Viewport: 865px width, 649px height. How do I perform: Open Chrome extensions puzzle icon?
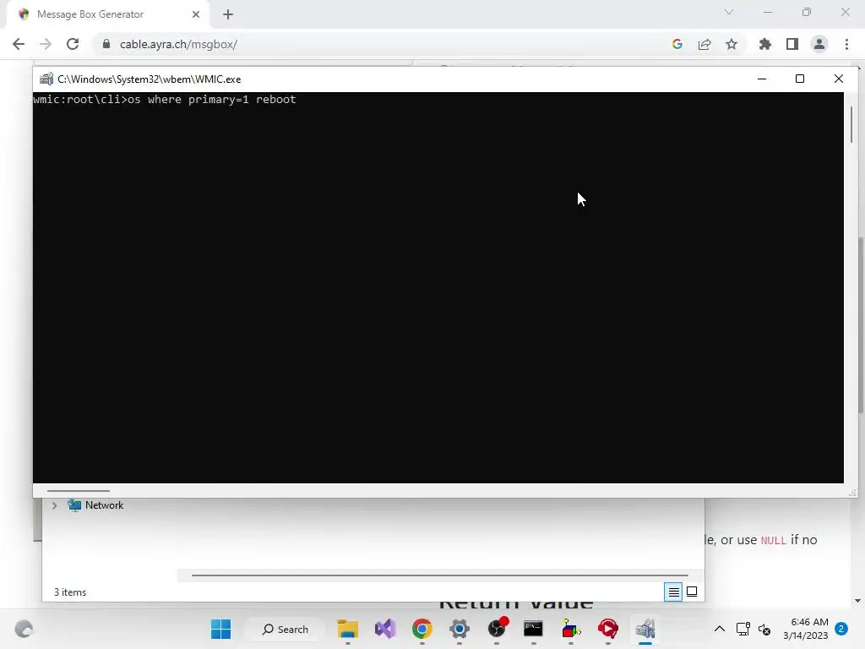click(765, 44)
